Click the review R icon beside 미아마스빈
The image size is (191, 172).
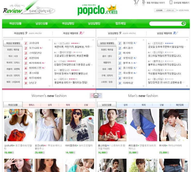click(44, 68)
